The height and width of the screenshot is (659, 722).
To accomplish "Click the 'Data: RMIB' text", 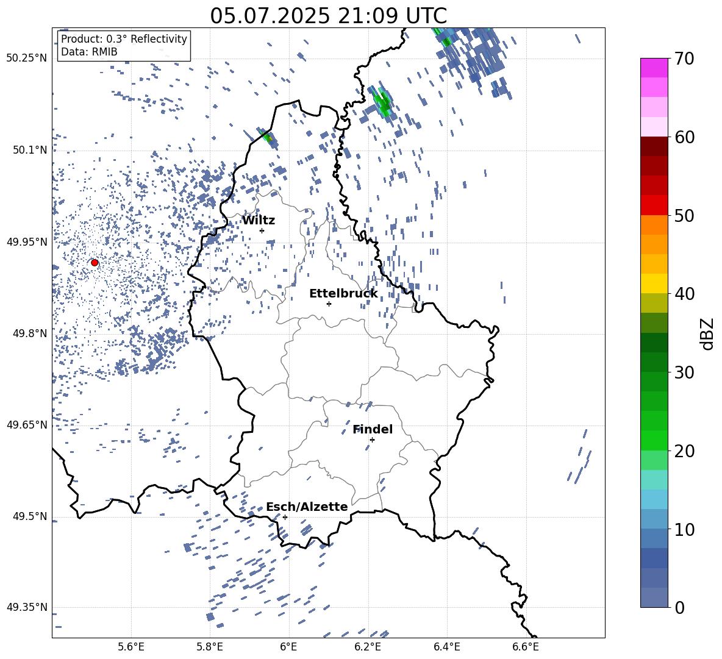I will (x=89, y=52).
